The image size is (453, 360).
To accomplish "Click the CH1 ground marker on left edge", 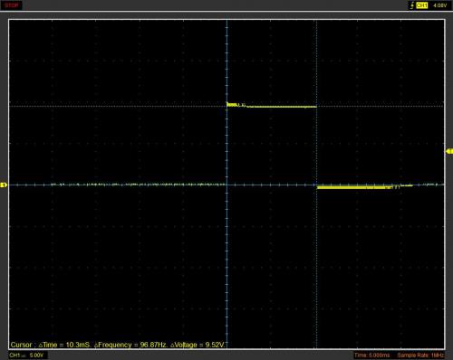I will tap(4, 185).
